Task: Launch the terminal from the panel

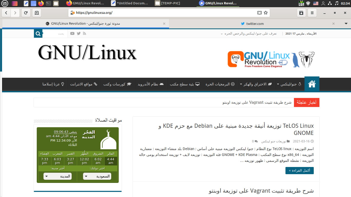Action: point(48,3)
